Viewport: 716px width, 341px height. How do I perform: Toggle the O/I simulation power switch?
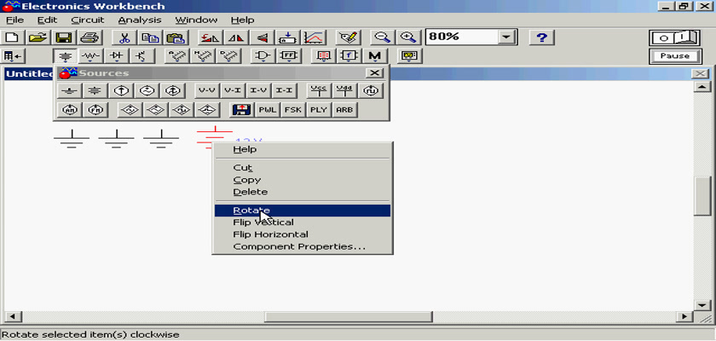[x=675, y=38]
